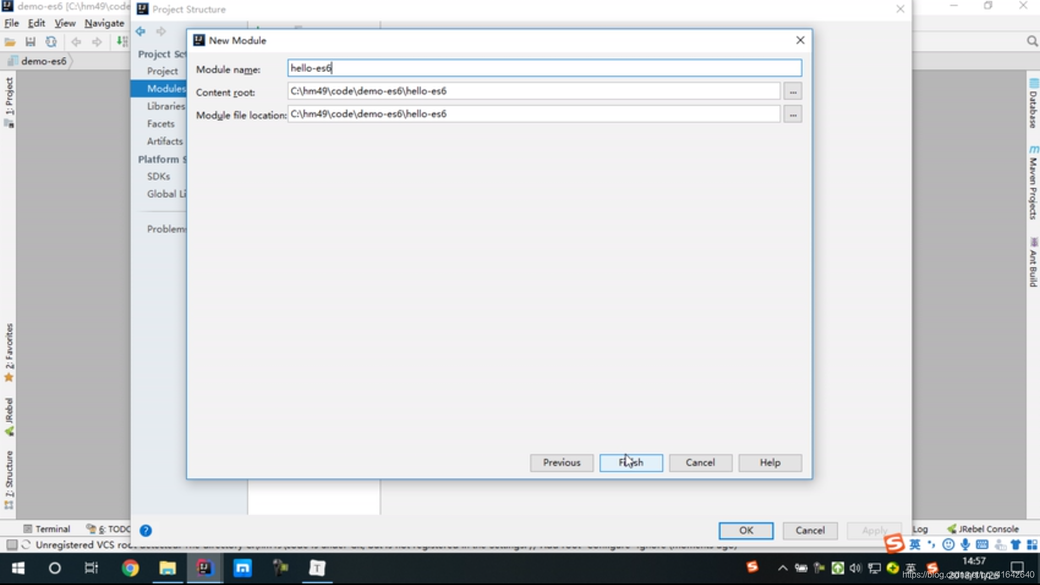Close the New Module dialog
The image size is (1040, 585).
(x=800, y=40)
